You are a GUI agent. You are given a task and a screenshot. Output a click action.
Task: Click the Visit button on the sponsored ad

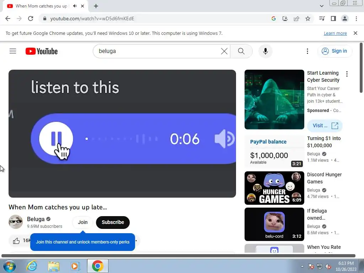point(325,125)
